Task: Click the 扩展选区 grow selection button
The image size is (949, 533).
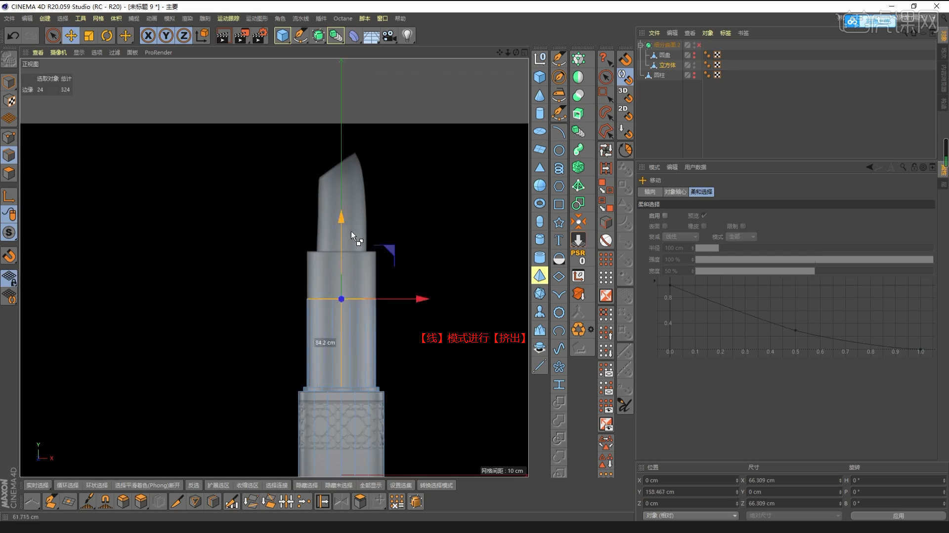Action: [218, 485]
